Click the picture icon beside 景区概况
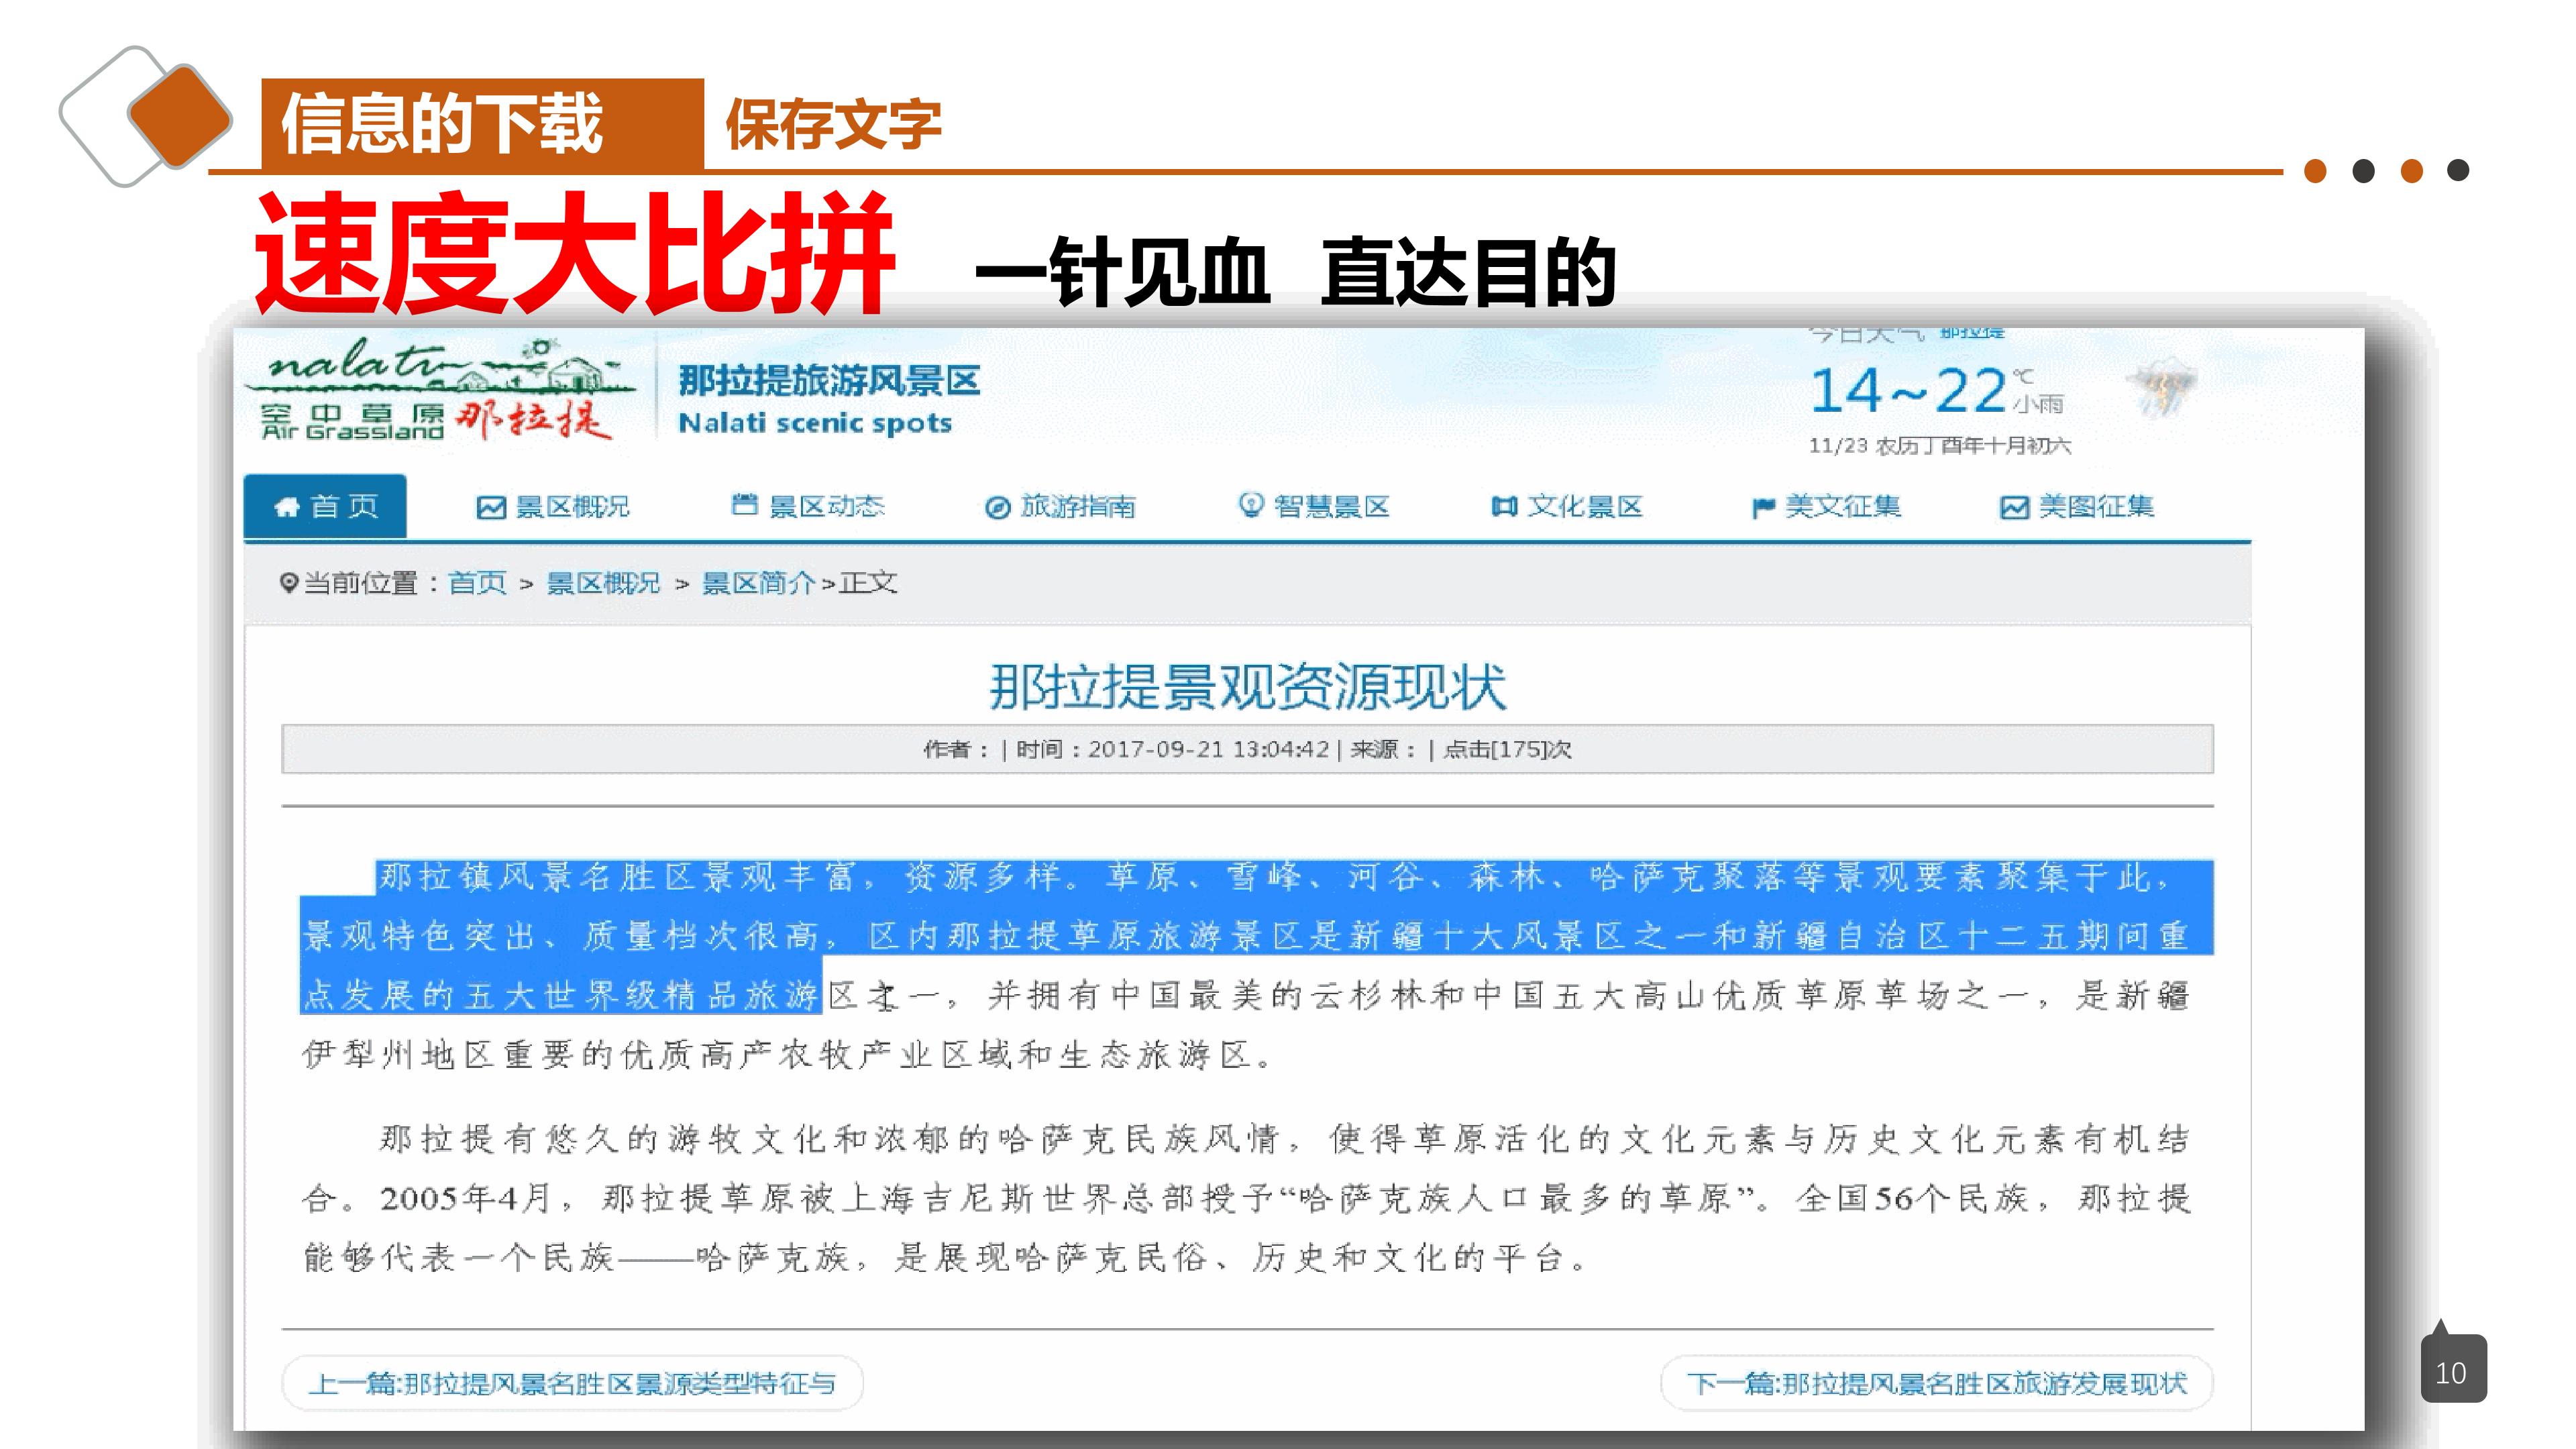 [x=490, y=508]
